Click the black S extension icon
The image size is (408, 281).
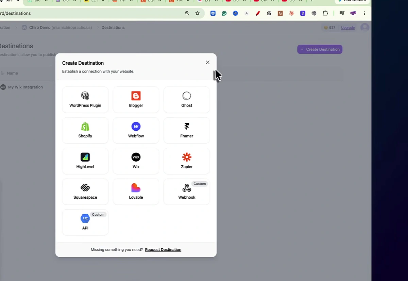click(269, 13)
